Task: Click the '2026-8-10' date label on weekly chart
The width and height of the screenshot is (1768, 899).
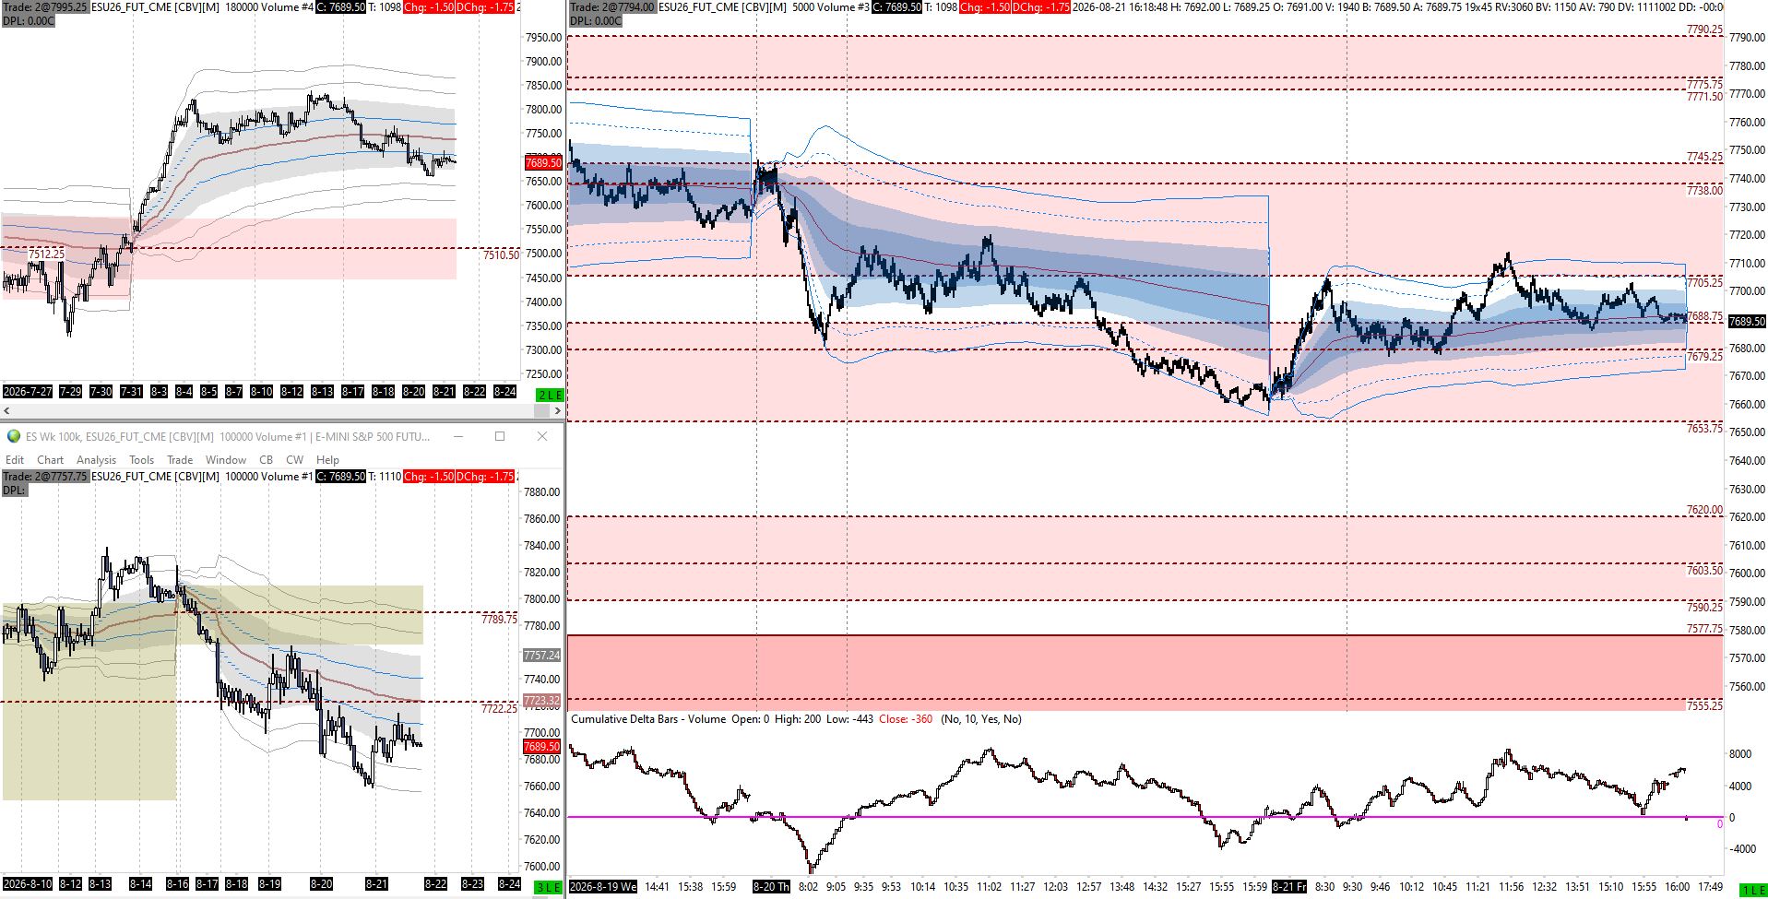Action: pos(28,884)
